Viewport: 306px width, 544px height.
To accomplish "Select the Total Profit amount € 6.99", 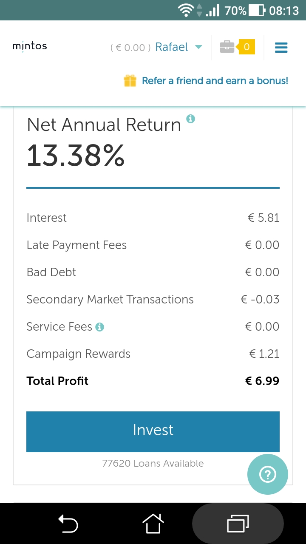I will pyautogui.click(x=262, y=381).
